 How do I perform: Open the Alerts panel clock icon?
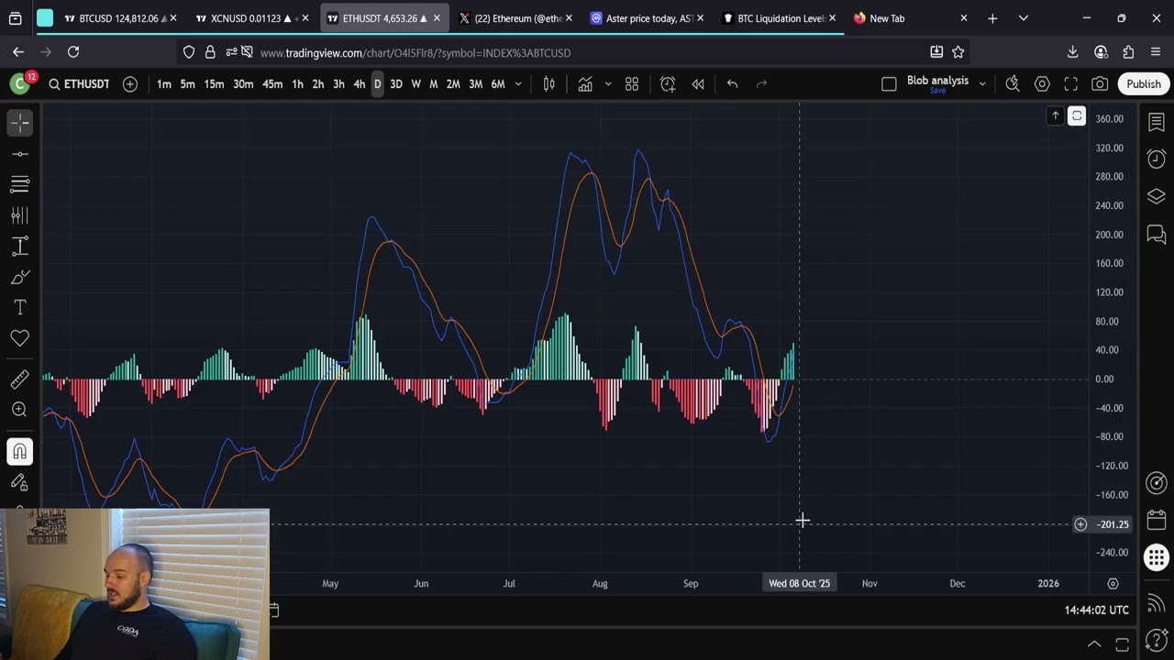pos(1156,159)
